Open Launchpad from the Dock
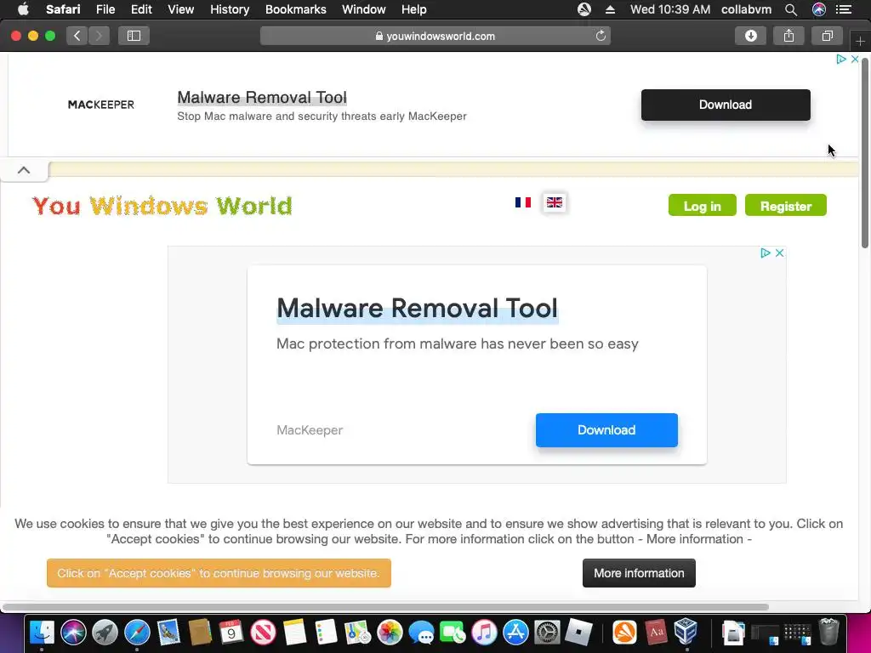871x653 pixels. (105, 633)
